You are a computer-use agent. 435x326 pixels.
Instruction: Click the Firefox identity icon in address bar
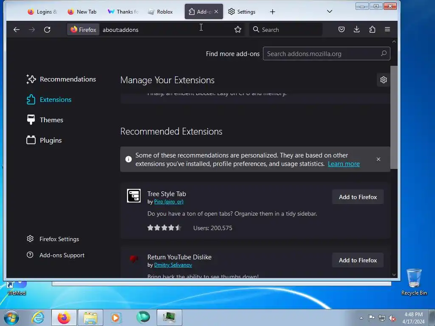tap(83, 30)
